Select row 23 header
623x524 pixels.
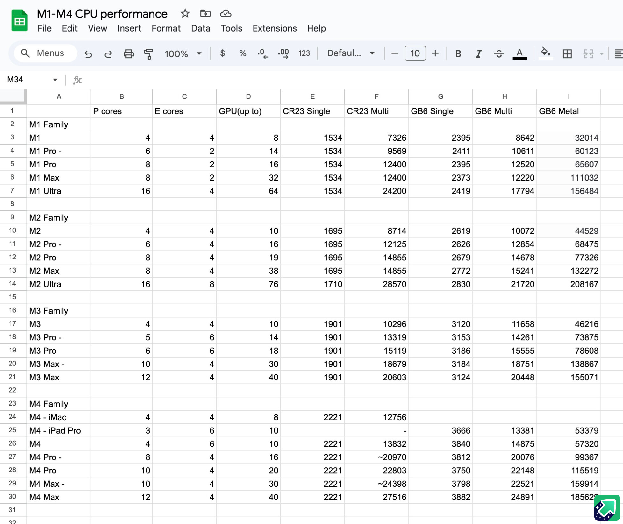pos(13,404)
